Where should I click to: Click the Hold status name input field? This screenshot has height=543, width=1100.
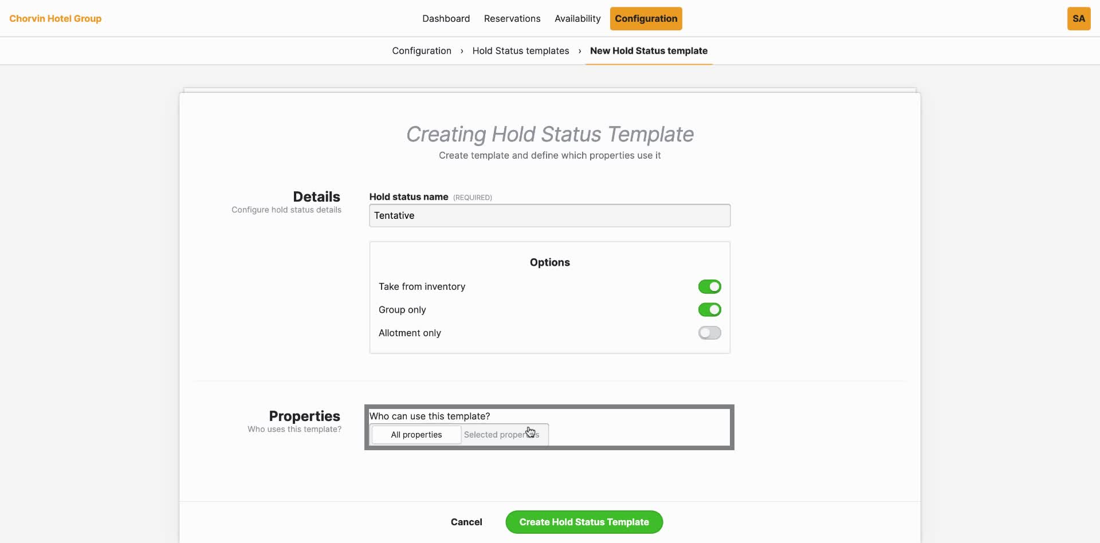click(x=549, y=215)
